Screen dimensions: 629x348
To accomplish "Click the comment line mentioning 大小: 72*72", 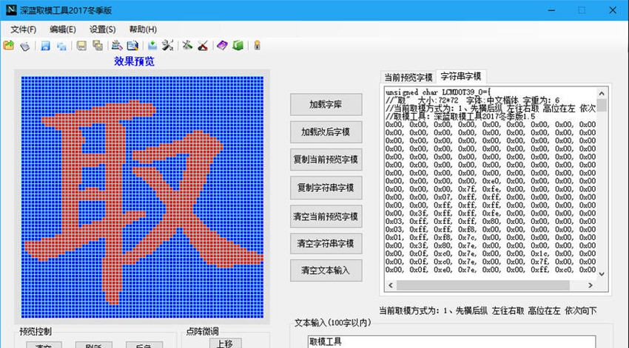I will 472,100.
